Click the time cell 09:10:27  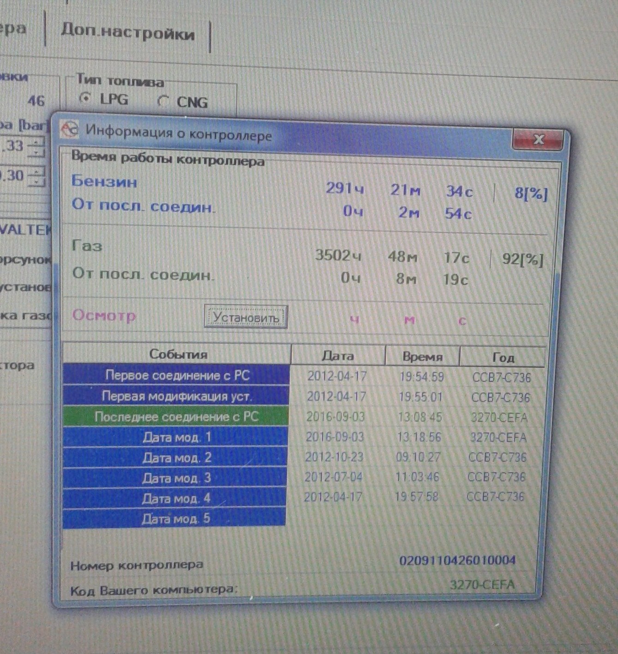pyautogui.click(x=418, y=457)
